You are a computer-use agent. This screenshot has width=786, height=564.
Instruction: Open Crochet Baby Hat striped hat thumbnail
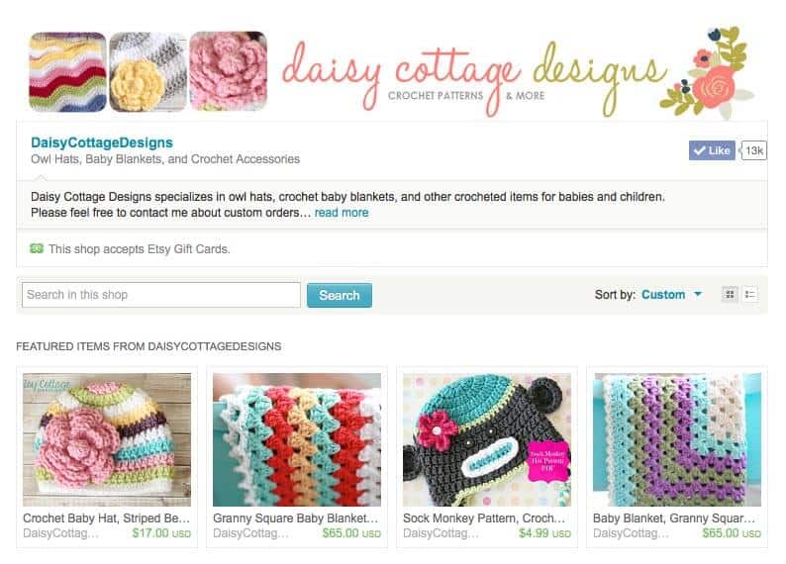pos(107,439)
